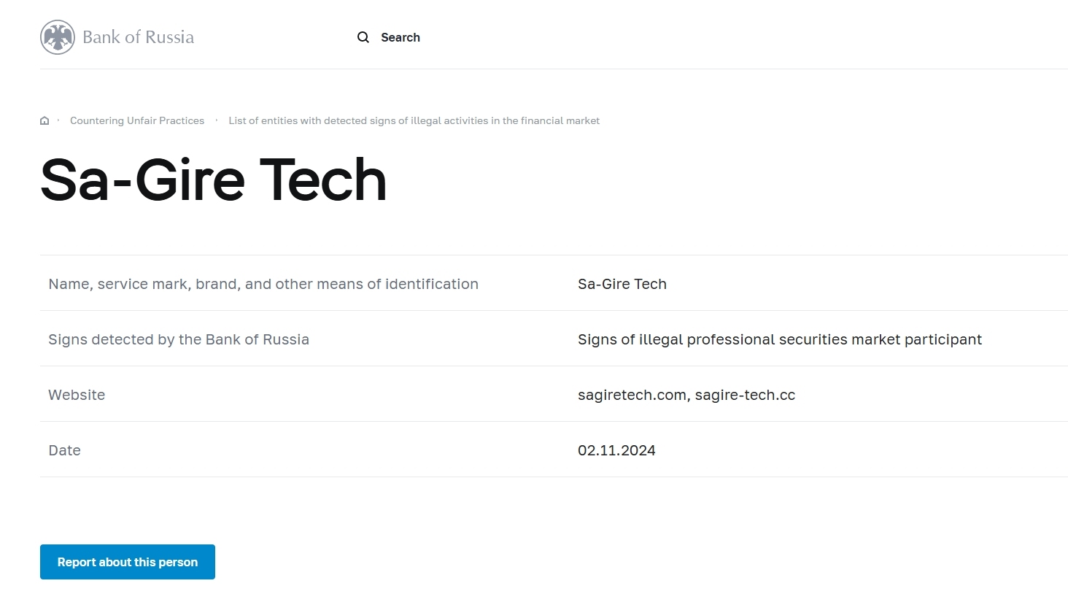This screenshot has width=1068, height=613.
Task: Click the magnifying glass search icon
Action: coord(363,37)
